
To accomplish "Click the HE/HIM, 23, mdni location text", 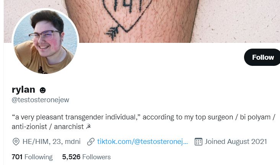I will click(51, 142).
